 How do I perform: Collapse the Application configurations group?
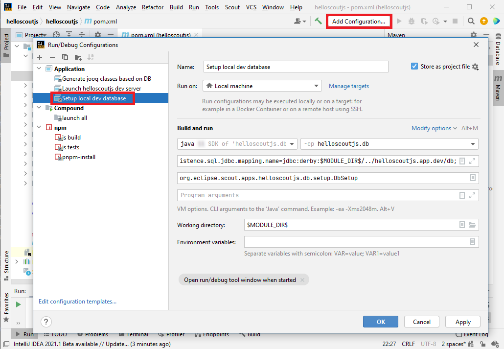click(39, 69)
